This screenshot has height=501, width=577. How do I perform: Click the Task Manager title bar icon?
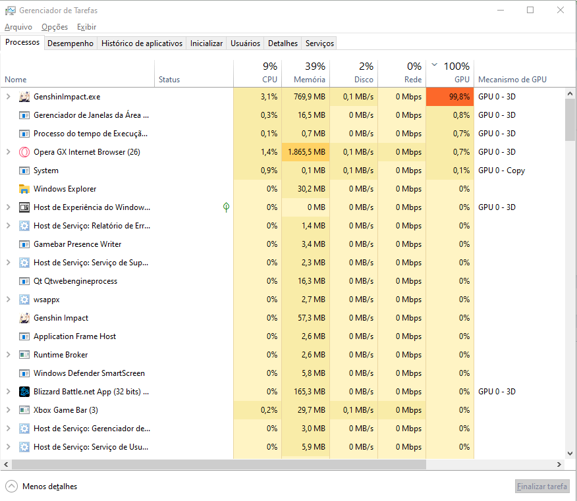click(11, 11)
